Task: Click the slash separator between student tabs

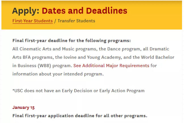Action: coord(55,21)
